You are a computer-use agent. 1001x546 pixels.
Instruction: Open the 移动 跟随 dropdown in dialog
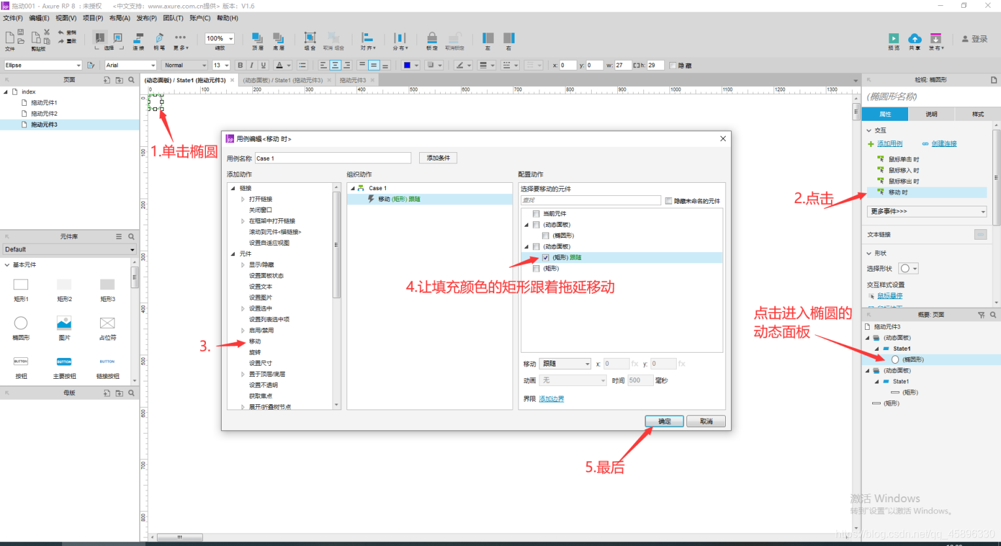(x=565, y=364)
